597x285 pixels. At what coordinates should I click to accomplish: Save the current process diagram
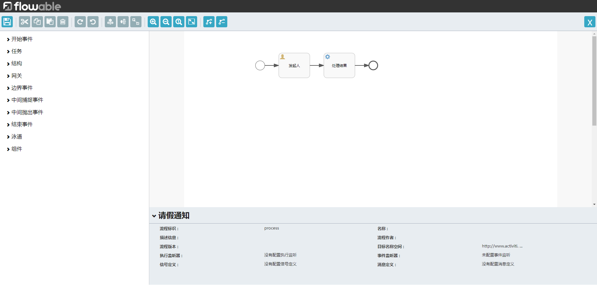7,22
